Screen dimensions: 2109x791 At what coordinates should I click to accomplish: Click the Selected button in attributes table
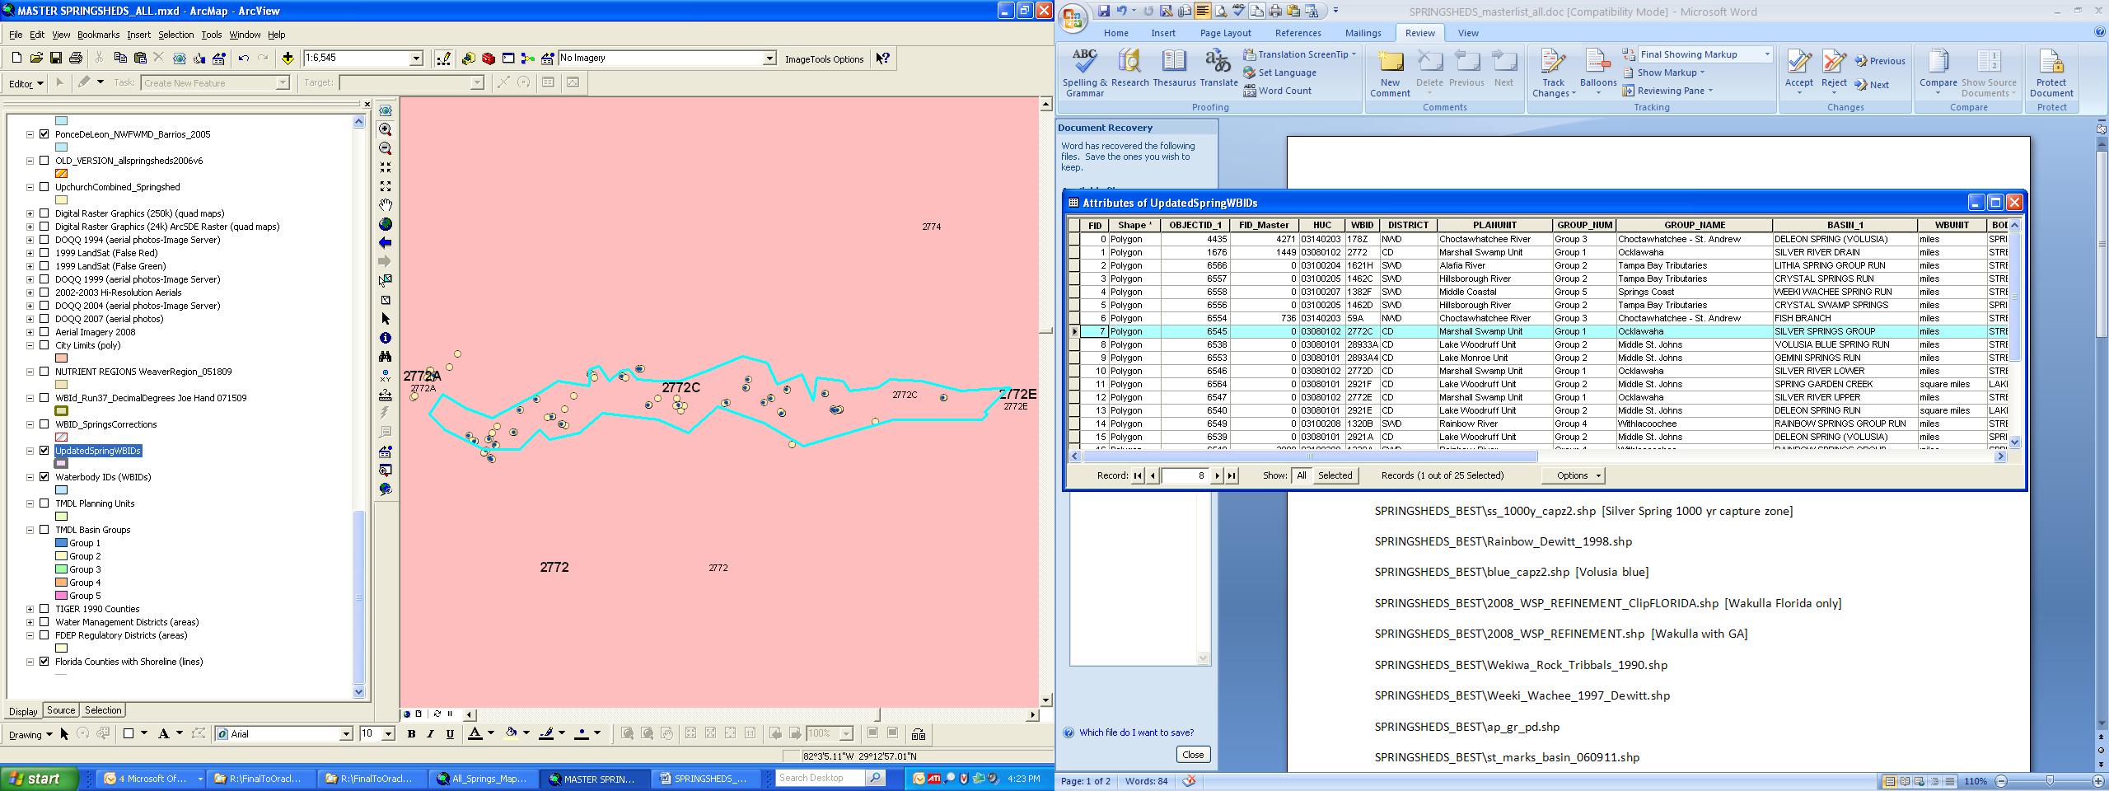[1335, 475]
